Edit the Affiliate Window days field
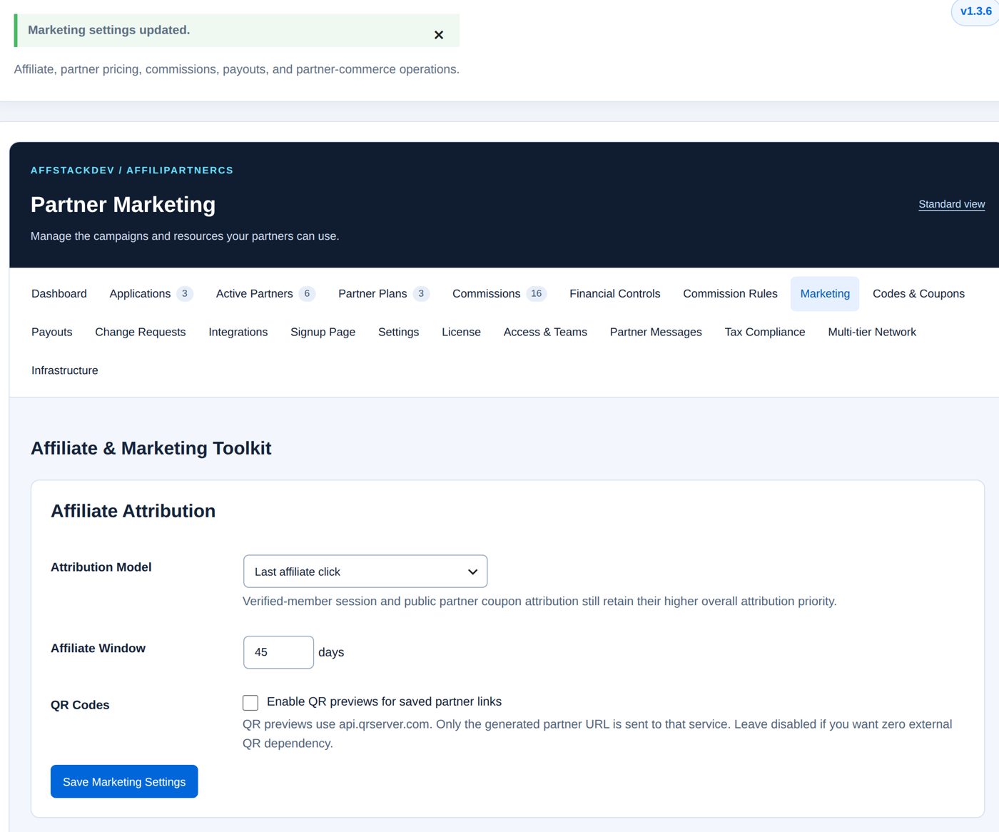This screenshot has width=999, height=832. [x=278, y=652]
